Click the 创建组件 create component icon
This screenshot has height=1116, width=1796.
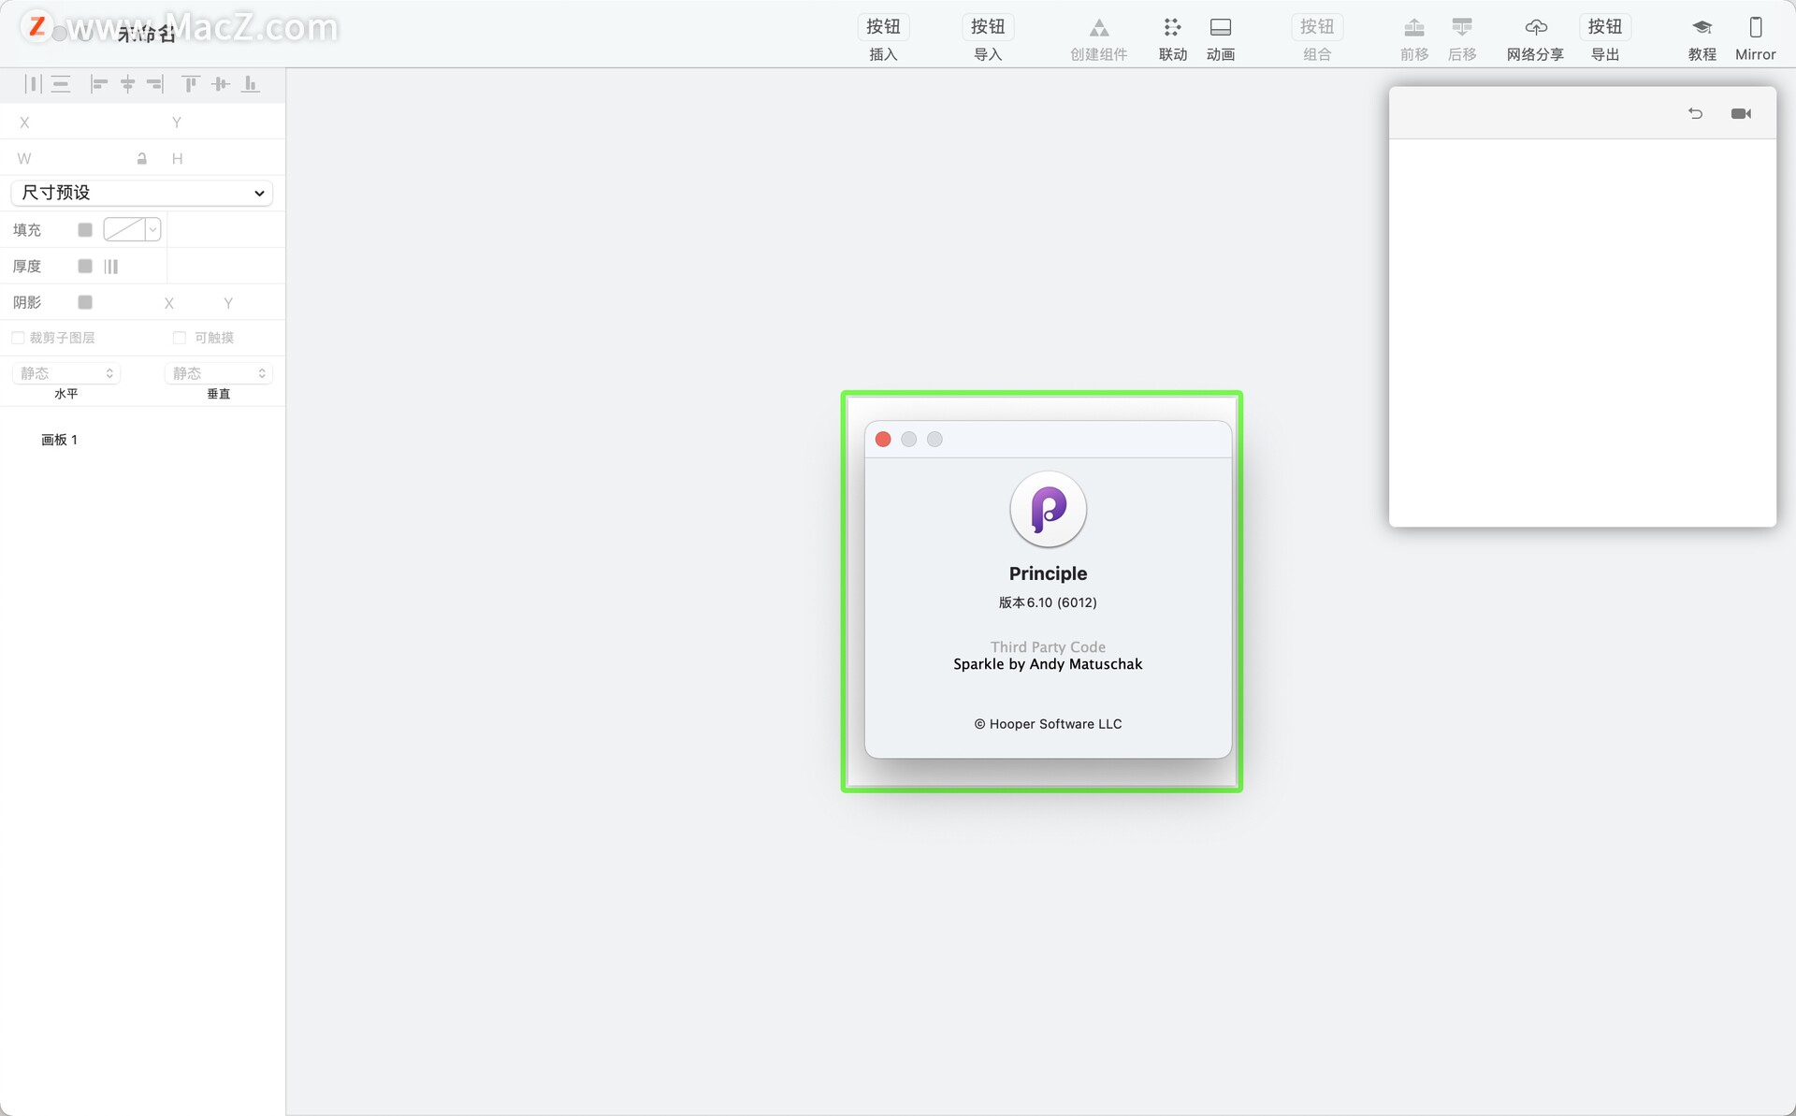coord(1099,28)
